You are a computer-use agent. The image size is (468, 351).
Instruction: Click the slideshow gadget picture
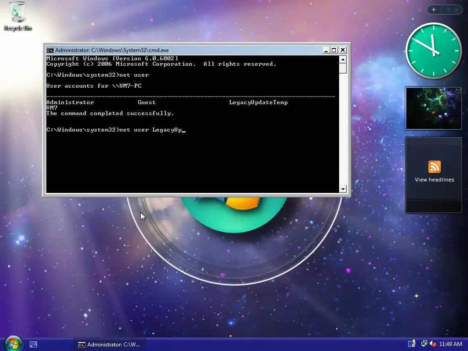point(434,108)
